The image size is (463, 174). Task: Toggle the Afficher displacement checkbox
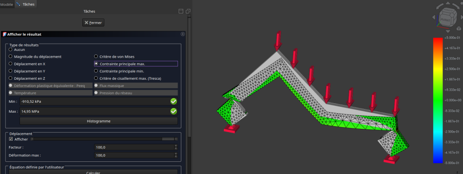pos(11,139)
